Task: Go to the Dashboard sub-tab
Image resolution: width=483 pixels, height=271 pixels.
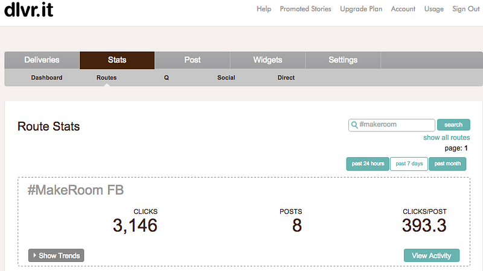Action: point(46,78)
